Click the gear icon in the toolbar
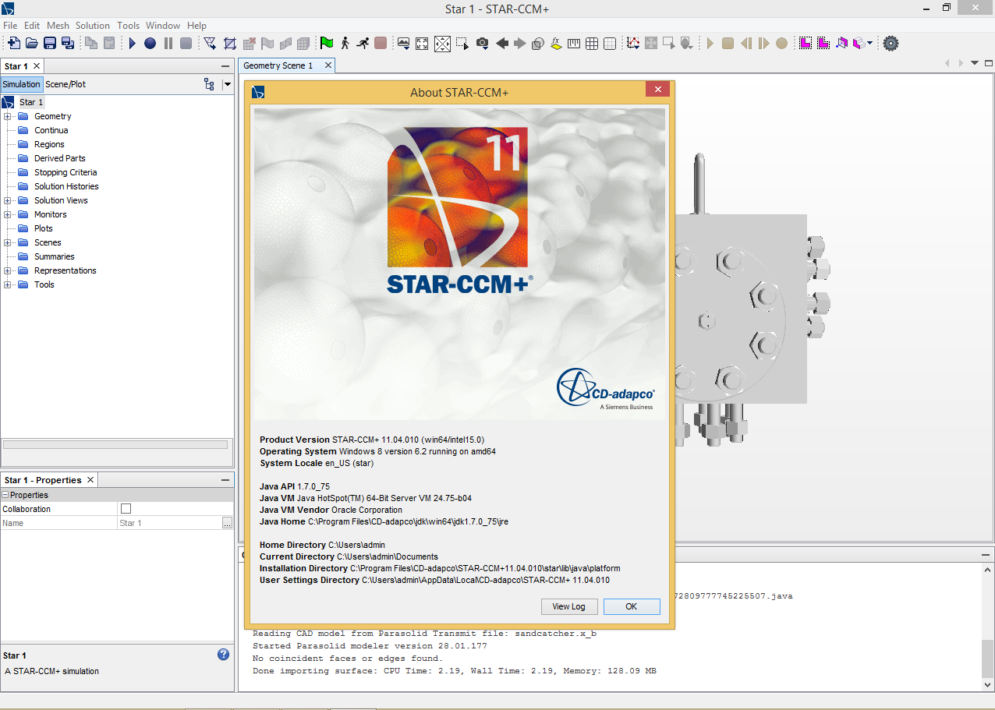The height and width of the screenshot is (710, 995). point(891,44)
